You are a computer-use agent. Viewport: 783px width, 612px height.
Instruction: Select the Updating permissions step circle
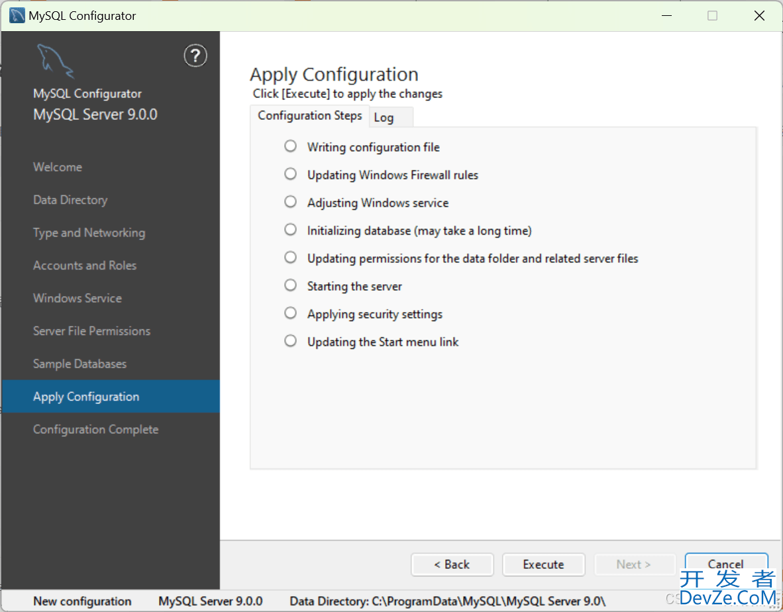290,258
